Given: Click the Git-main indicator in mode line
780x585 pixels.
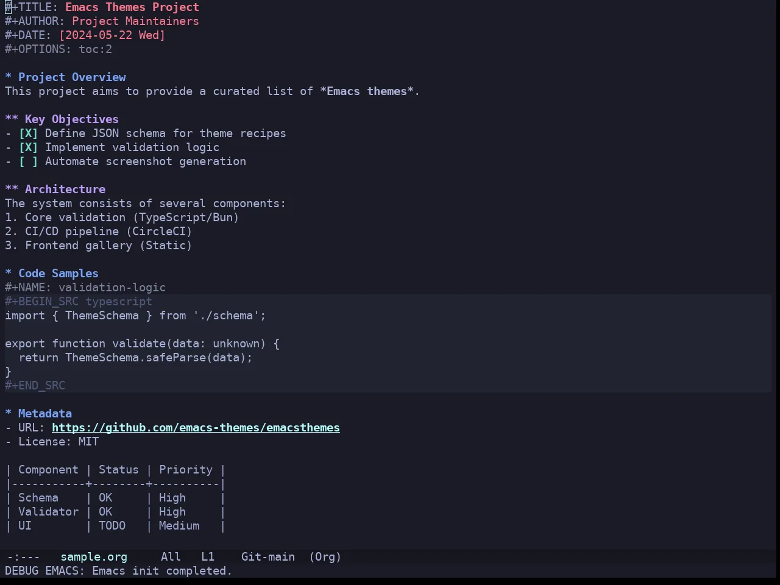Looking at the screenshot, I should [x=268, y=557].
